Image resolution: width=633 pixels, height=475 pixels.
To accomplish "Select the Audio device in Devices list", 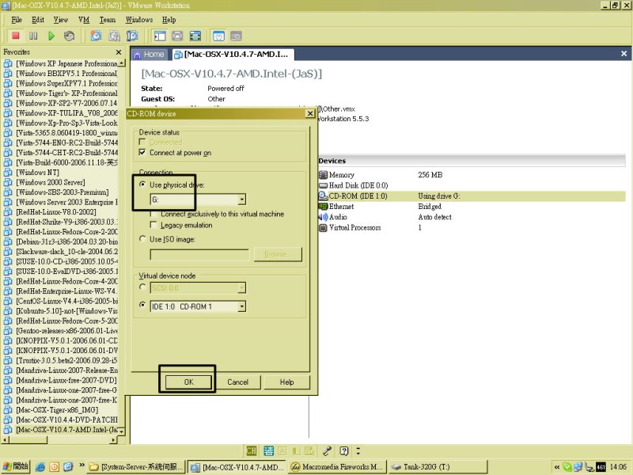I will click(333, 217).
